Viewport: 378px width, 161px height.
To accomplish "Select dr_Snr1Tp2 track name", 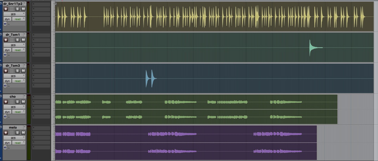I will [x=13, y=4].
